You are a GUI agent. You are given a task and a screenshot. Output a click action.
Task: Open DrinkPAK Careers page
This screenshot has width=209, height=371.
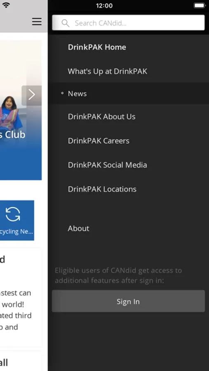(x=99, y=141)
